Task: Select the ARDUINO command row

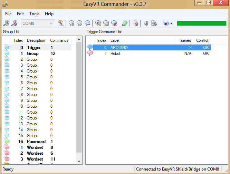Action: [x=152, y=48]
